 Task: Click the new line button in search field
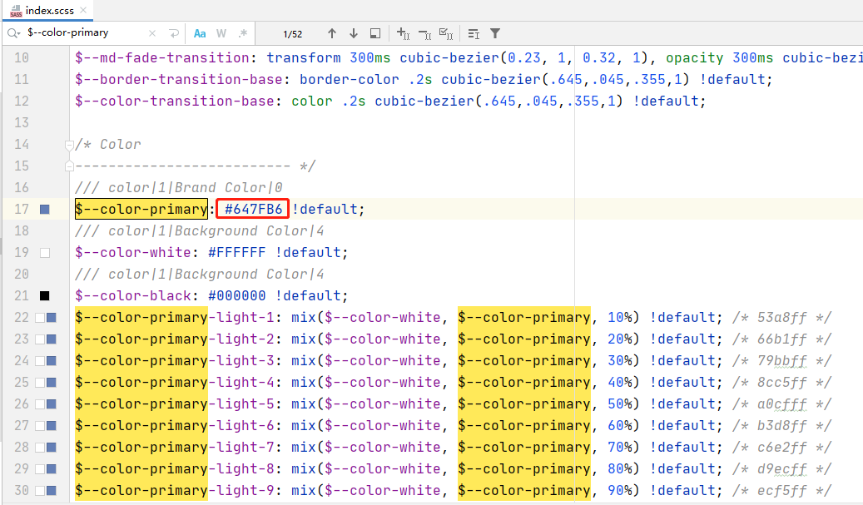pos(174,34)
